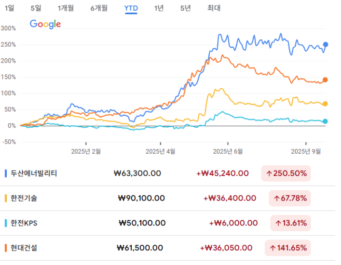
Task: Show the 5년 chart range
Action: [x=185, y=8]
